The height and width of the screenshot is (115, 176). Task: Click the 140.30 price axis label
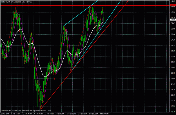173,12
